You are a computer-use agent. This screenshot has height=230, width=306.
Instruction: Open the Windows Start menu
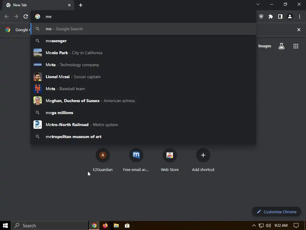click(x=5, y=226)
